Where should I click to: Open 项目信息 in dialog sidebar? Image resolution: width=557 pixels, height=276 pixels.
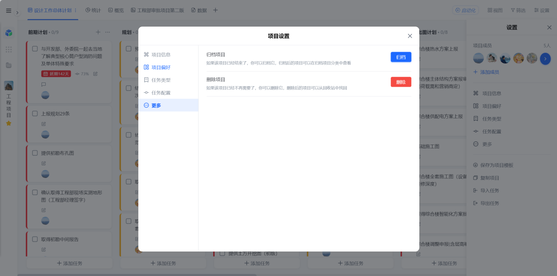(168, 55)
